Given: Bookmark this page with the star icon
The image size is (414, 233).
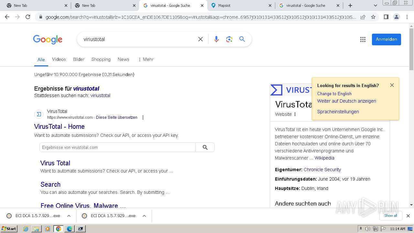Looking at the screenshot, I should coord(373,17).
